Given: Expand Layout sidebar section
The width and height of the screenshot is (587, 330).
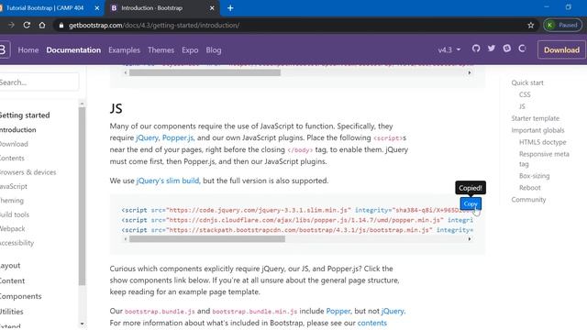Looking at the screenshot, I should 10,266.
